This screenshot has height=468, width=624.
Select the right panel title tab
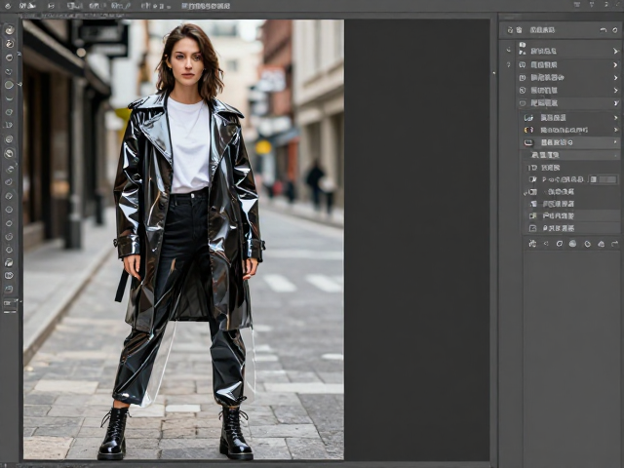542,30
